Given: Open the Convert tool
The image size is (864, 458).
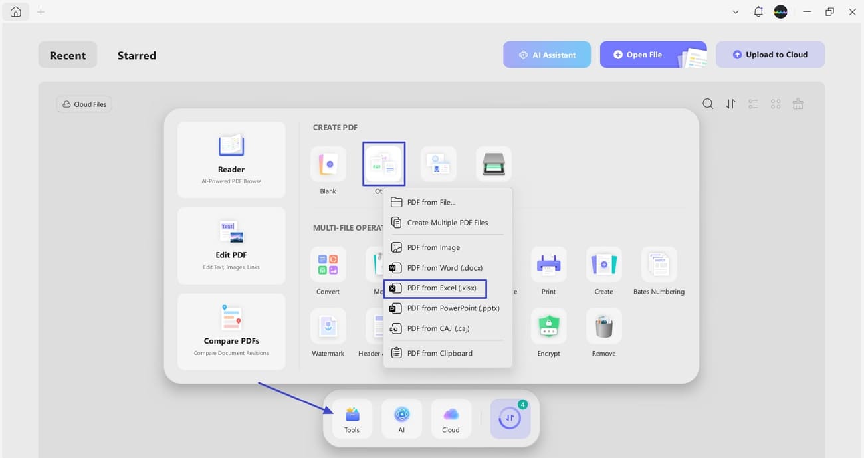Looking at the screenshot, I should pyautogui.click(x=328, y=265).
